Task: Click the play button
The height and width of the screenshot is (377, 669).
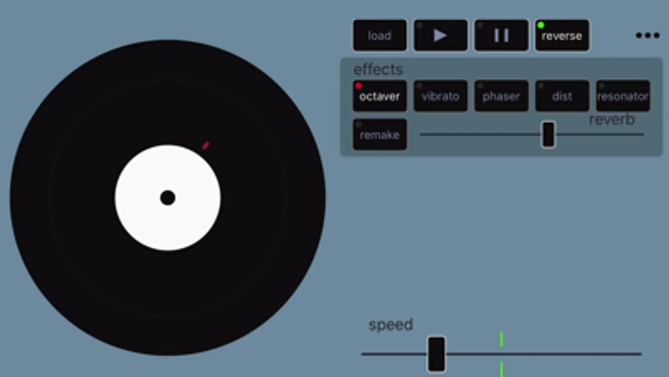Action: click(441, 36)
